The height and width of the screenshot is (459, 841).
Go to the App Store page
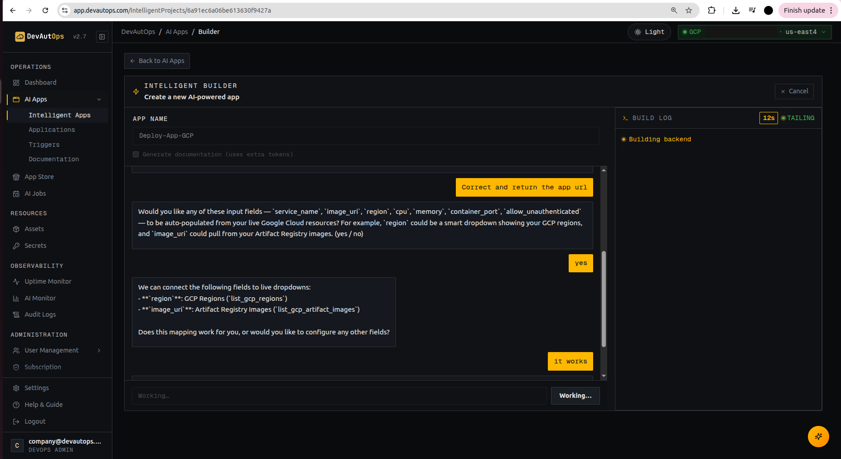39,177
